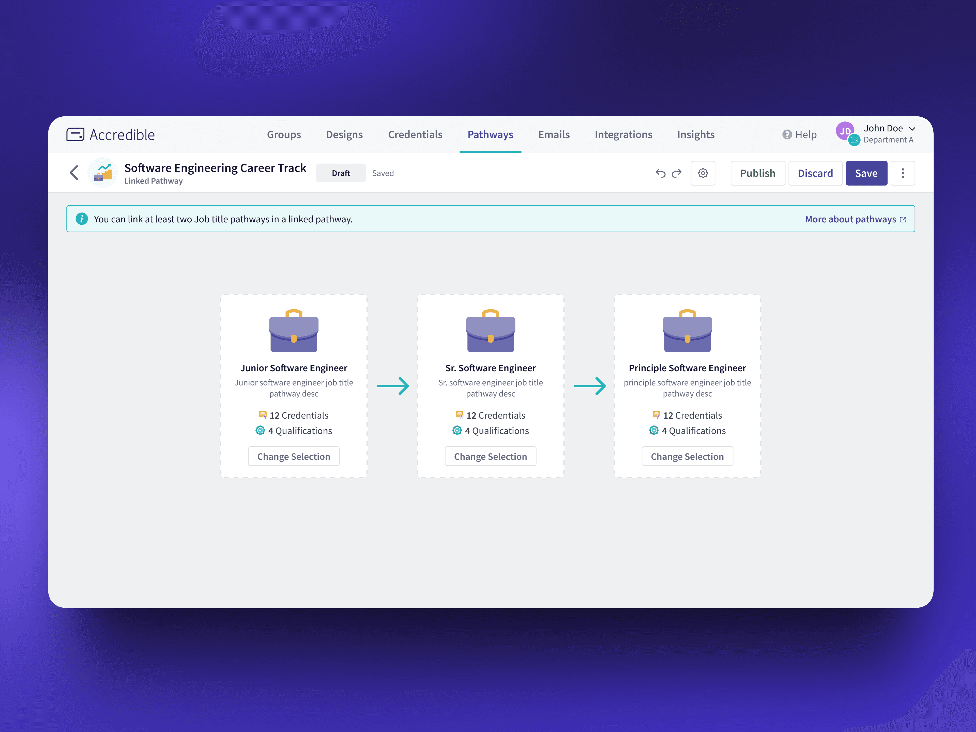Open the three-dot more options menu
This screenshot has width=976, height=732.
pos(902,173)
